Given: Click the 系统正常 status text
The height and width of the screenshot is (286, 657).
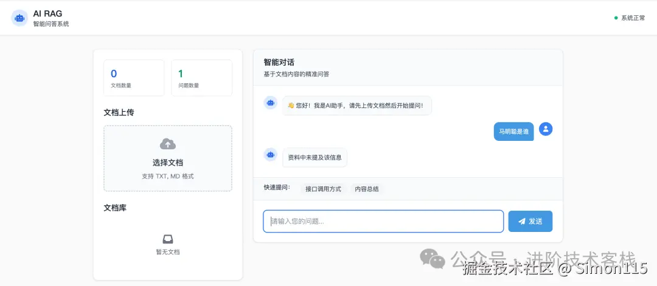Looking at the screenshot, I should coord(633,18).
